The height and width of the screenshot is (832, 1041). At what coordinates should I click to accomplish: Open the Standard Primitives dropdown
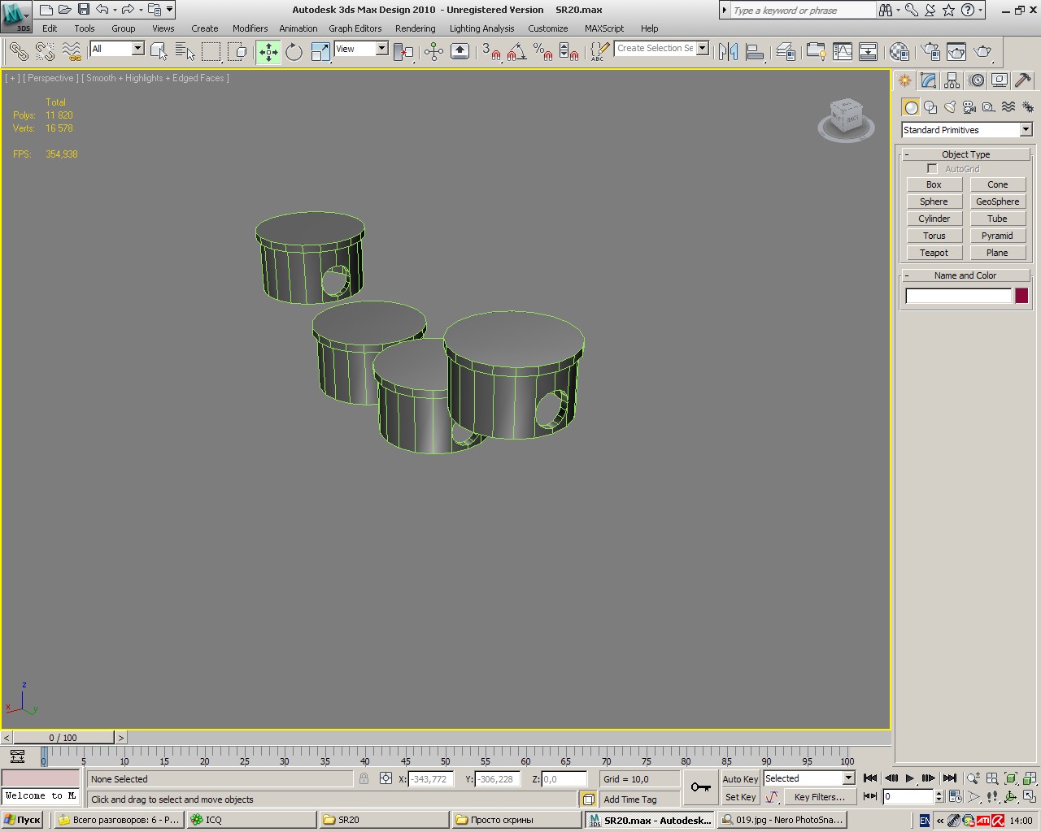point(966,130)
